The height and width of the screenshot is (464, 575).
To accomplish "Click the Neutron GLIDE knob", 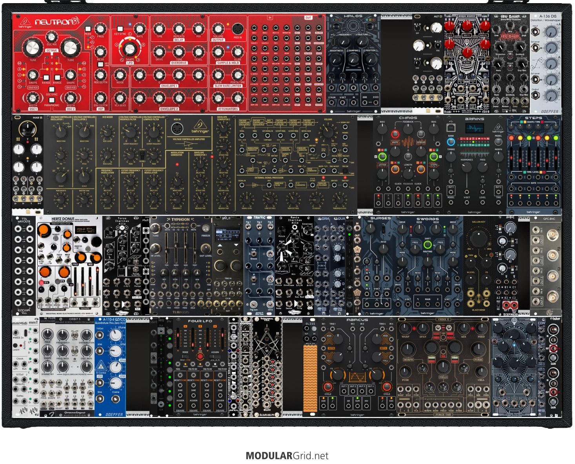I will [x=238, y=51].
